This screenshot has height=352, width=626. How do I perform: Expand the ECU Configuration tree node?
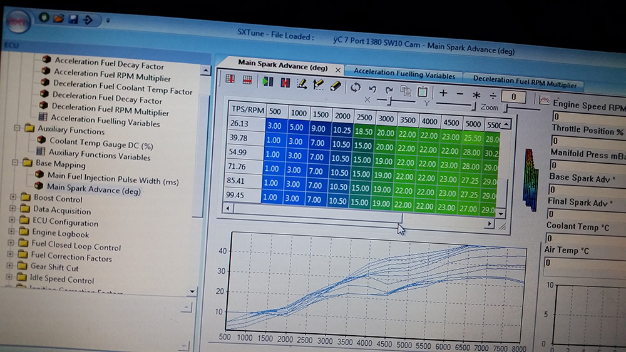click(12, 220)
